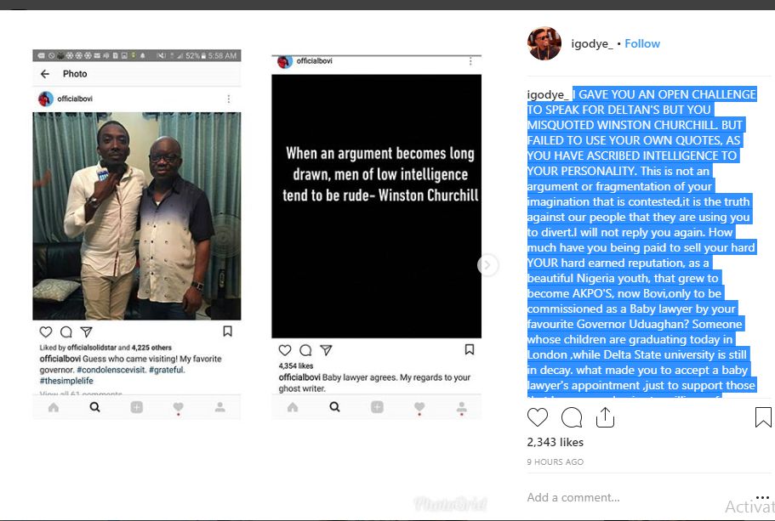
Task: Follow igodye_ via the Follow link
Action: point(642,43)
